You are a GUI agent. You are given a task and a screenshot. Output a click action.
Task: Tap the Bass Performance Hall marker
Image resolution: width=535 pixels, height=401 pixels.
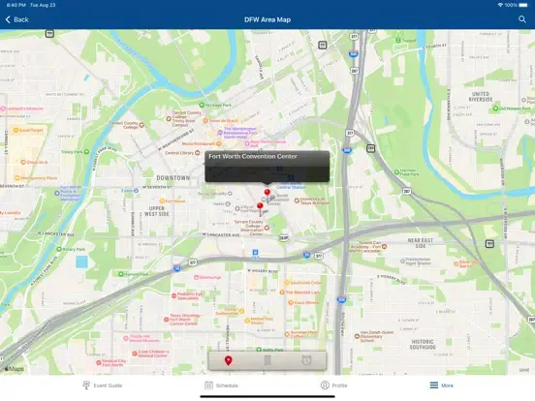[x=247, y=143]
